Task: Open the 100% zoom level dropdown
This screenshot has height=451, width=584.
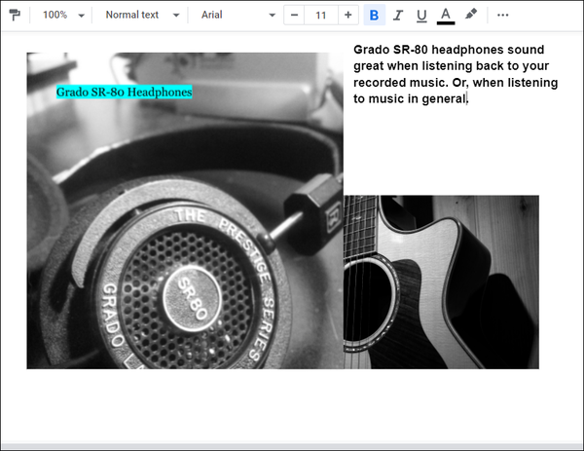Action: [63, 16]
